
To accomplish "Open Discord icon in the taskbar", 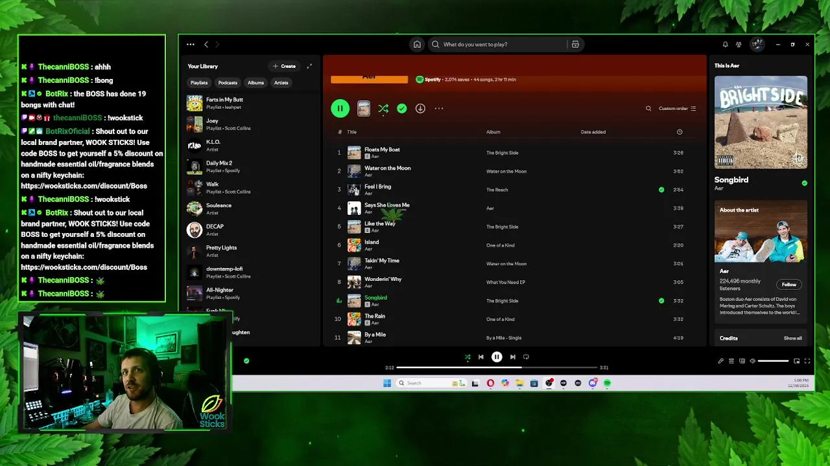I will (593, 383).
